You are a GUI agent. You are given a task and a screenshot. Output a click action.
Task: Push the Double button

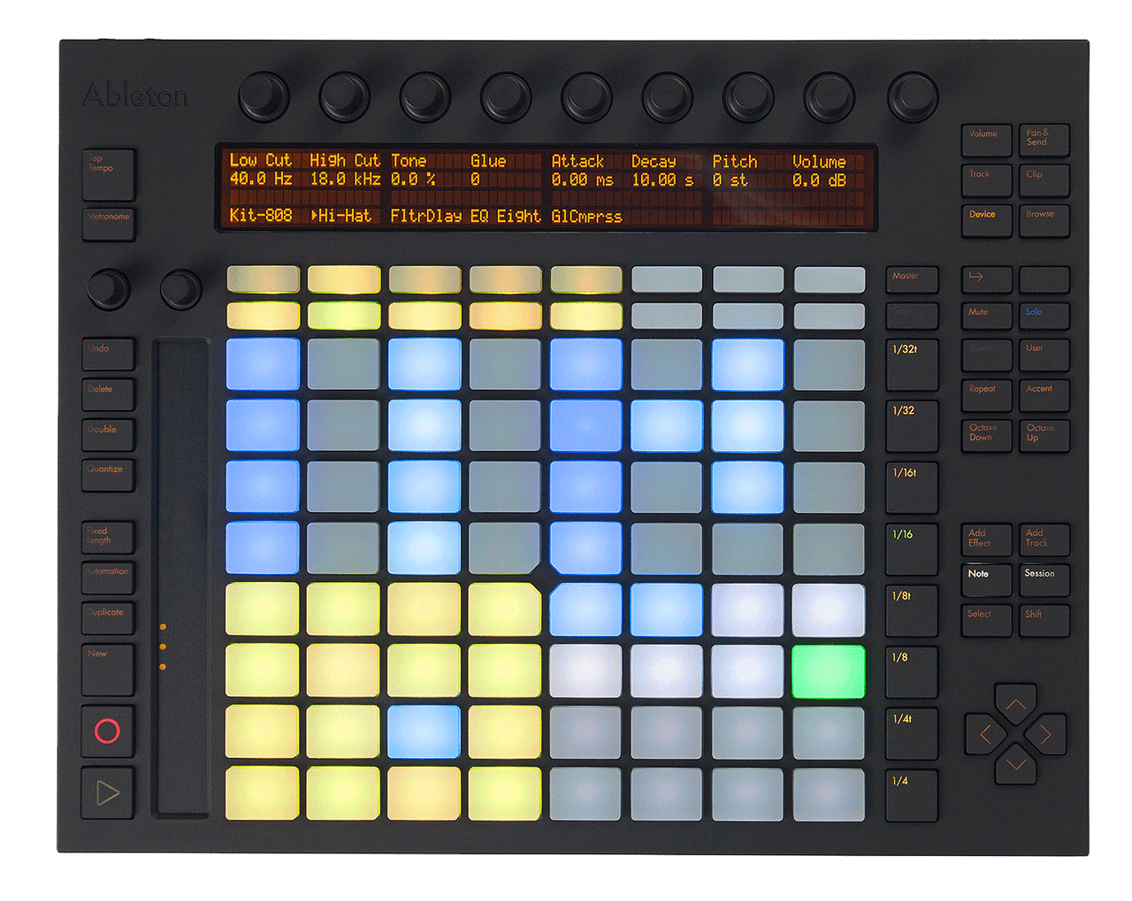coord(108,435)
